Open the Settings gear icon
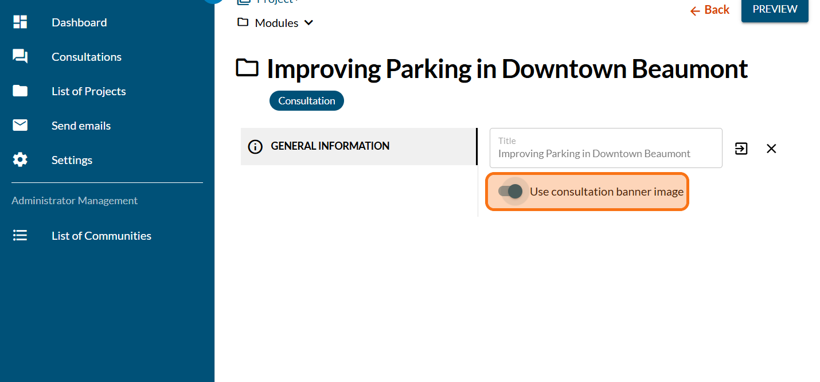The height and width of the screenshot is (382, 820). [x=20, y=160]
